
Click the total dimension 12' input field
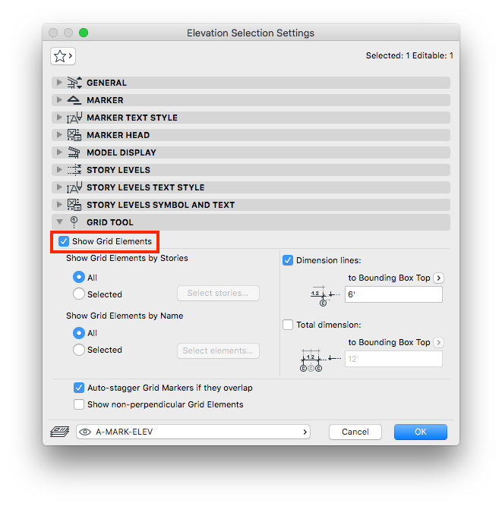pyautogui.click(x=393, y=359)
